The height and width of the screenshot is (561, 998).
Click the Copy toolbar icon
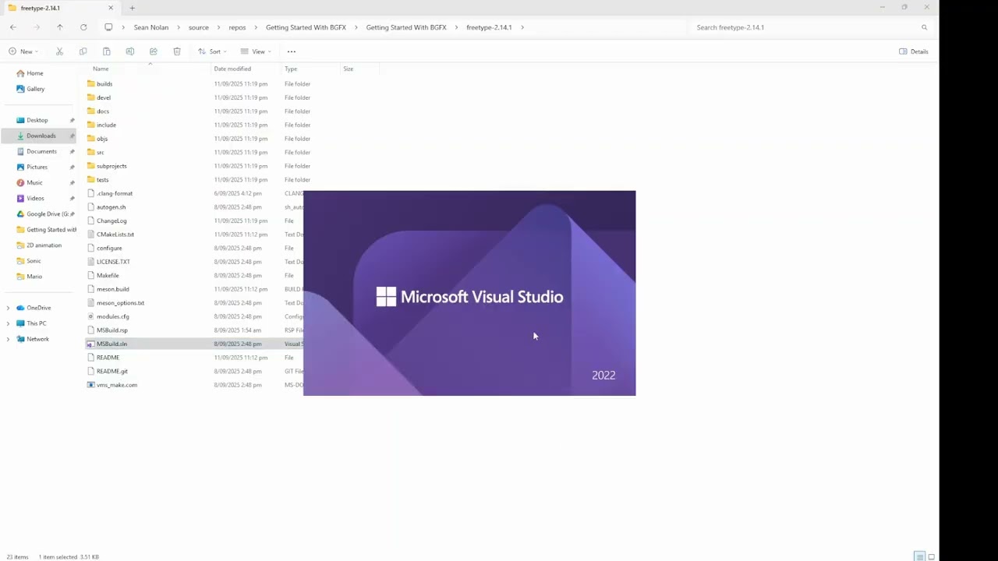[83, 51]
